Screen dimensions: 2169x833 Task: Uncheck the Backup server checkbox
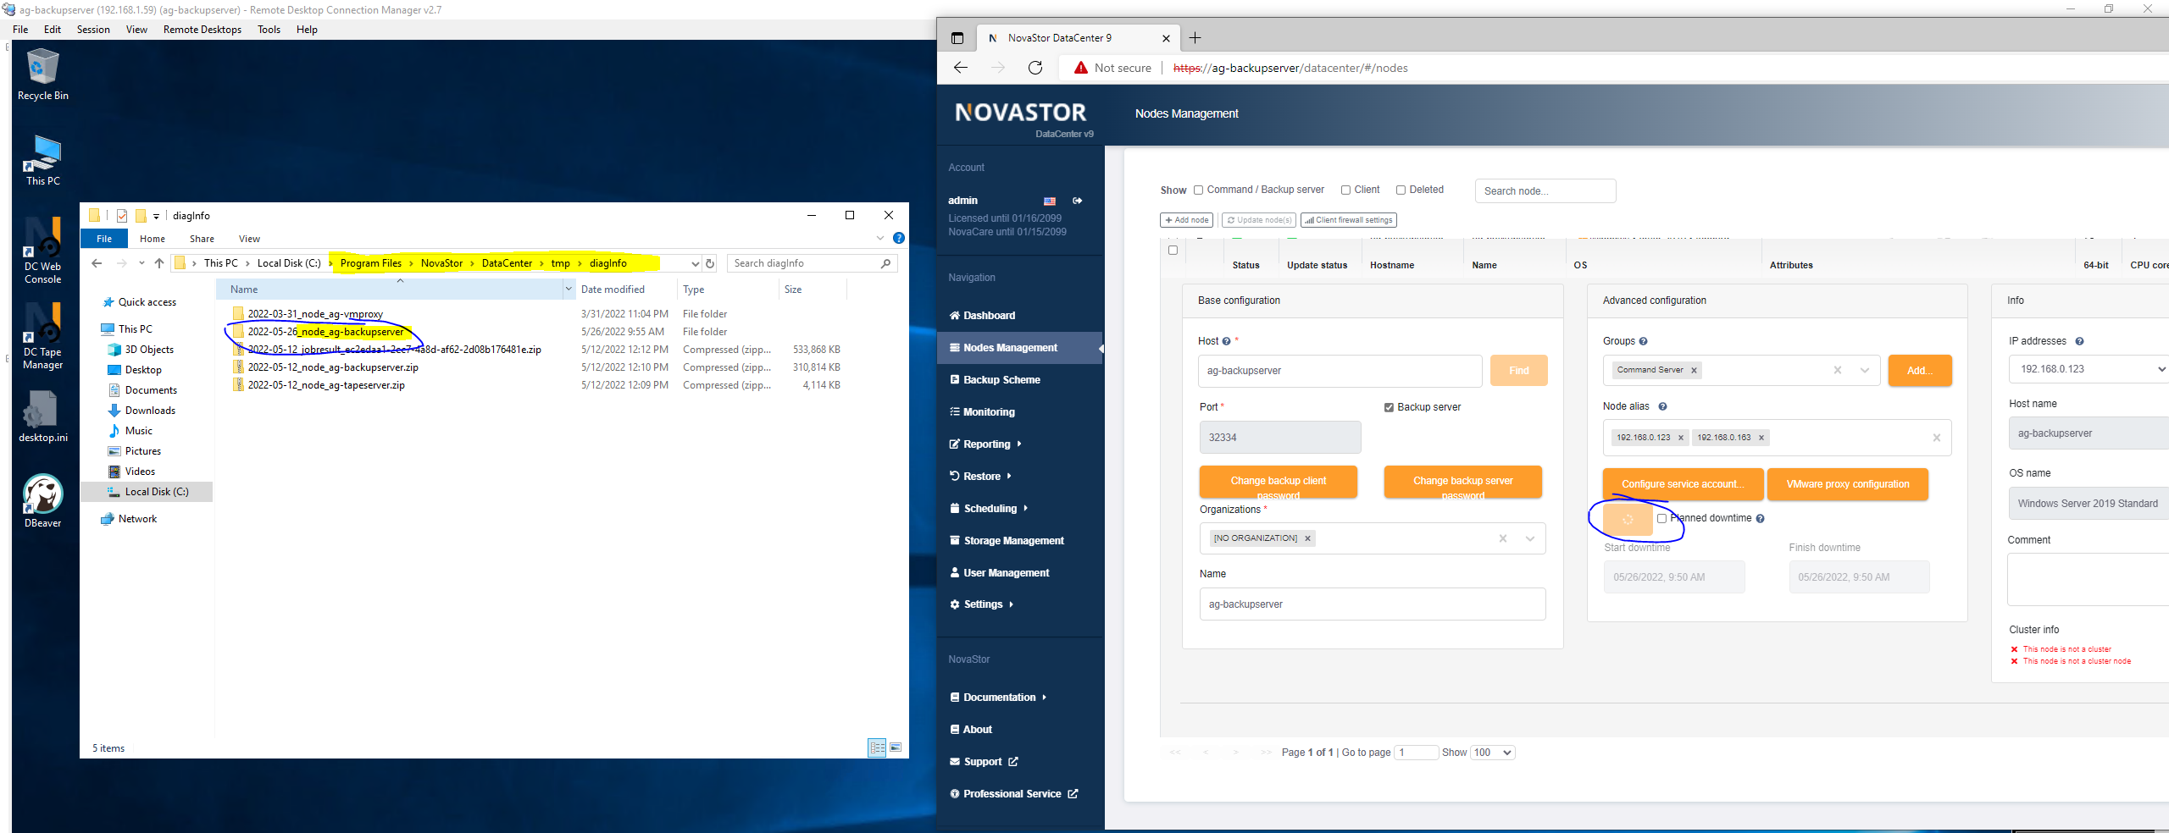(x=1389, y=407)
